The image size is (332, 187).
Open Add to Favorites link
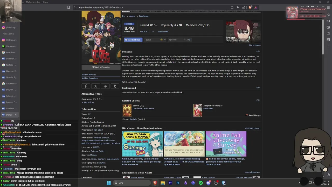[x=90, y=78]
